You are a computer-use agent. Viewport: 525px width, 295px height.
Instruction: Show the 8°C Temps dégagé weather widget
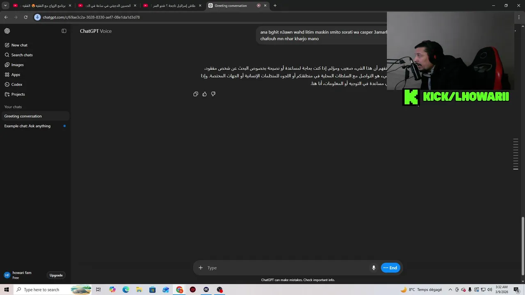point(421,290)
